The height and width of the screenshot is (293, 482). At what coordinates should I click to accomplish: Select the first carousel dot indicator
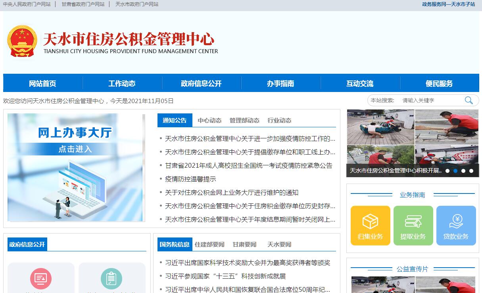447,171
